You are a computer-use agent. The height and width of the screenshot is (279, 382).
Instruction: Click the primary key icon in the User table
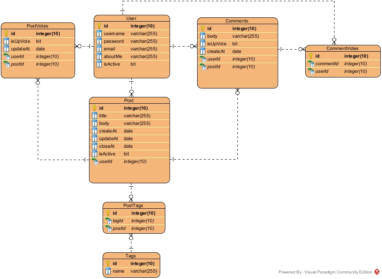click(x=99, y=26)
